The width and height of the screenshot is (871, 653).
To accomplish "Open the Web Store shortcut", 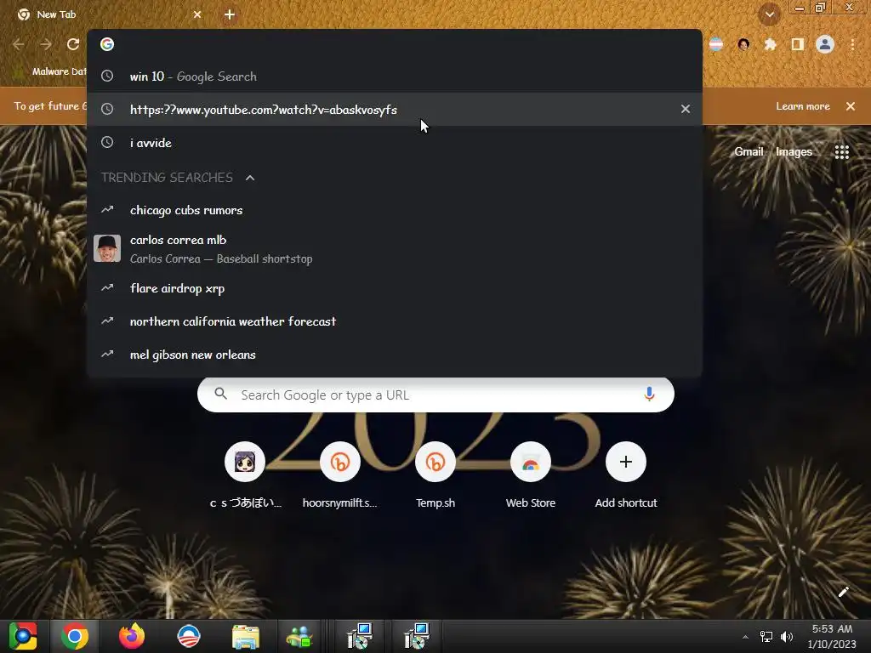I will tap(531, 462).
